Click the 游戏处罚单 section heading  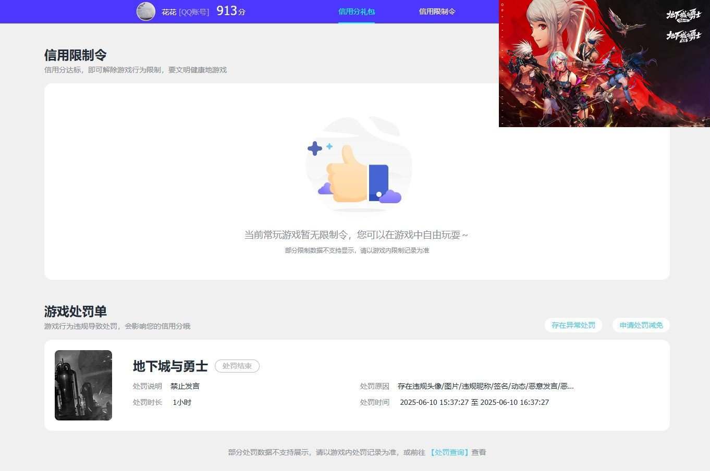tap(76, 312)
